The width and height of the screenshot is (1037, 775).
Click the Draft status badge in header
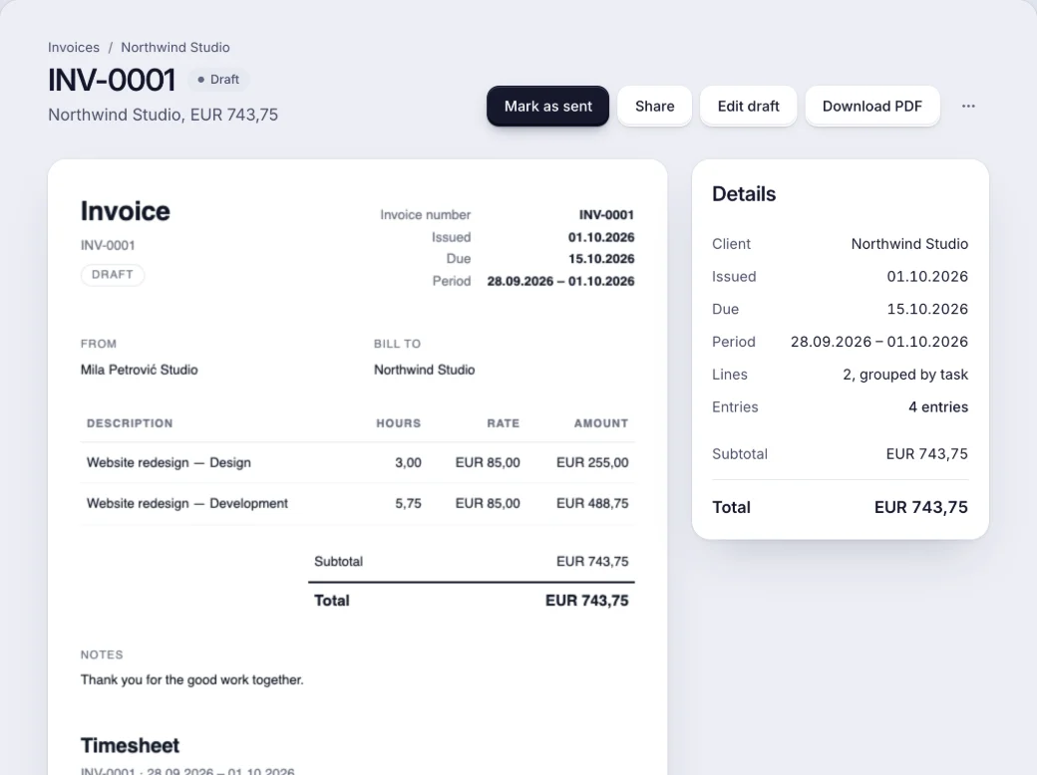(218, 80)
